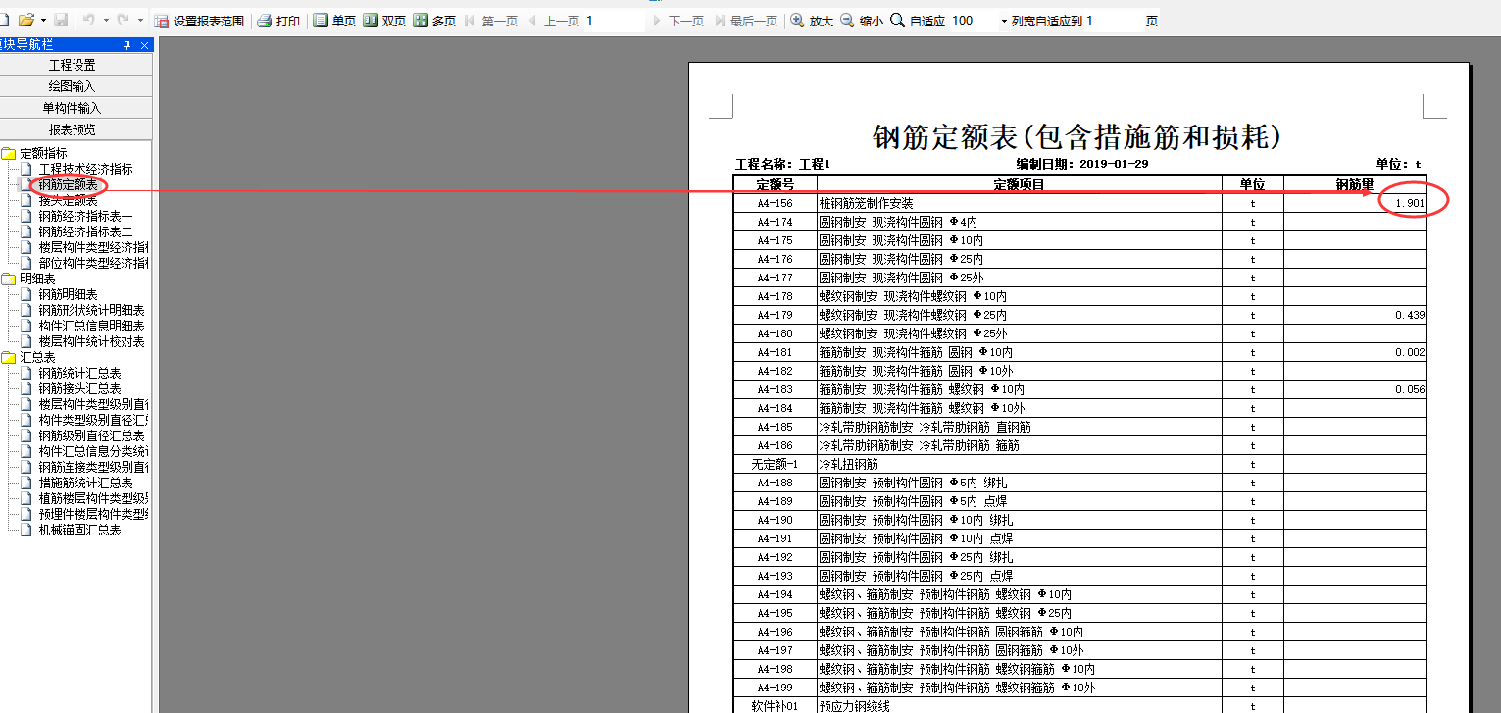This screenshot has width=1501, height=713.
Task: Open 楼层构件类型级别直径 report
Action: [93, 404]
